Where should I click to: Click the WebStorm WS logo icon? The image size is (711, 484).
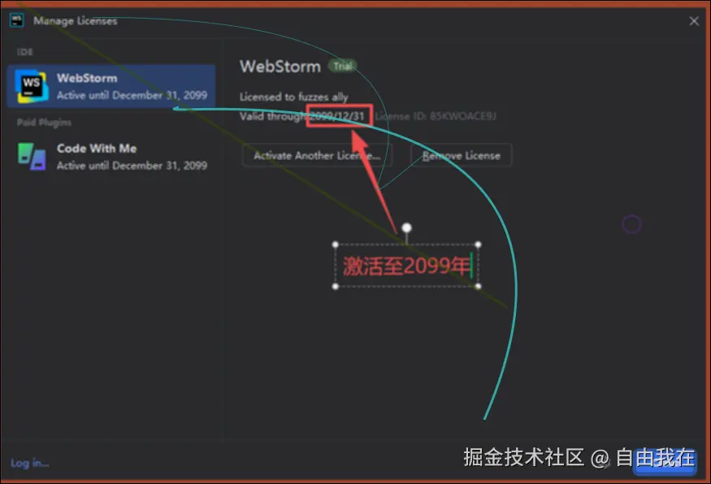click(x=32, y=86)
